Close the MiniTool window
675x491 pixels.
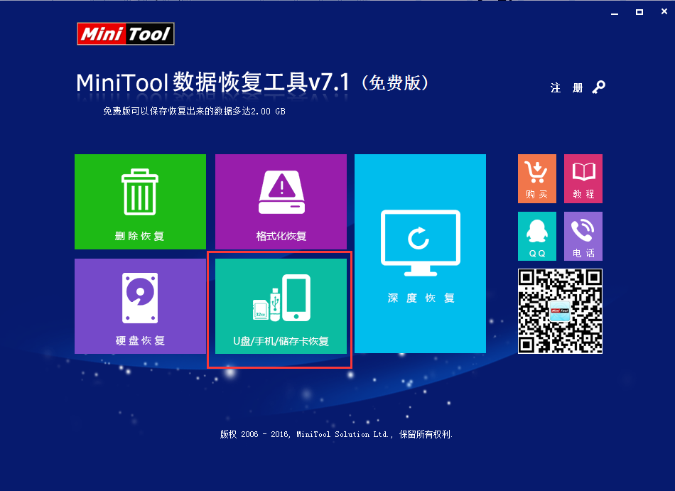pyautogui.click(x=664, y=12)
